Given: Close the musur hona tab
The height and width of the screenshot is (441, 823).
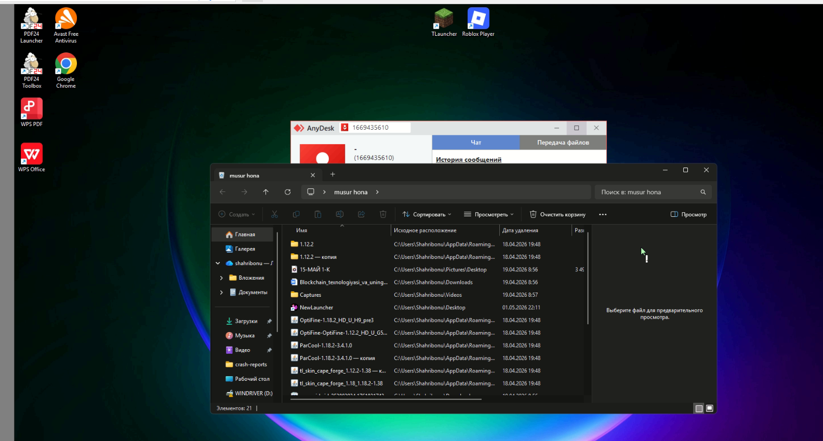Looking at the screenshot, I should tap(313, 175).
